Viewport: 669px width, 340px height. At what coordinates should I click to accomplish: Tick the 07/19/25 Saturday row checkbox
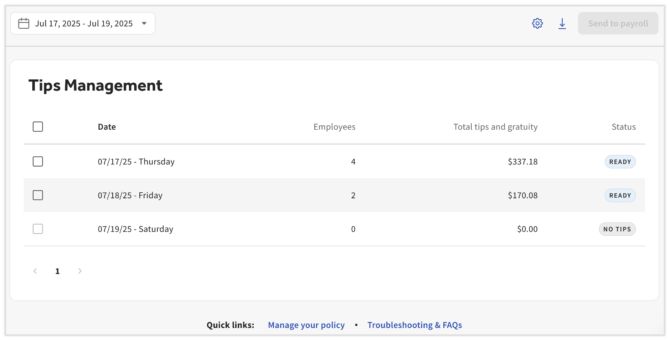pos(38,229)
